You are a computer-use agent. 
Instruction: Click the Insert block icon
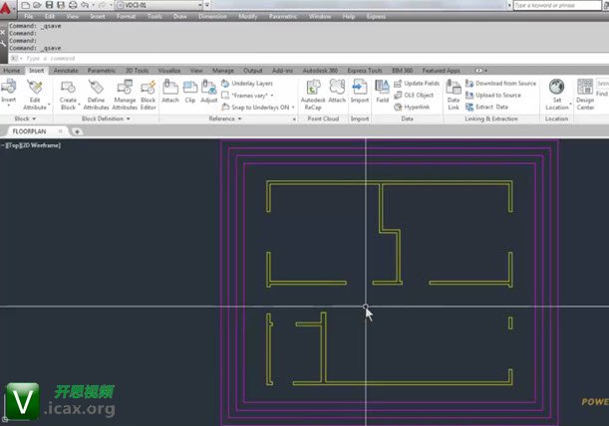[x=9, y=91]
